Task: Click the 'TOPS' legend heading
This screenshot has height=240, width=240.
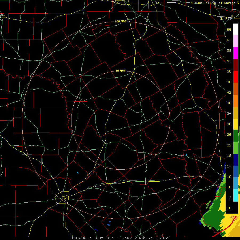Action: 234,16
